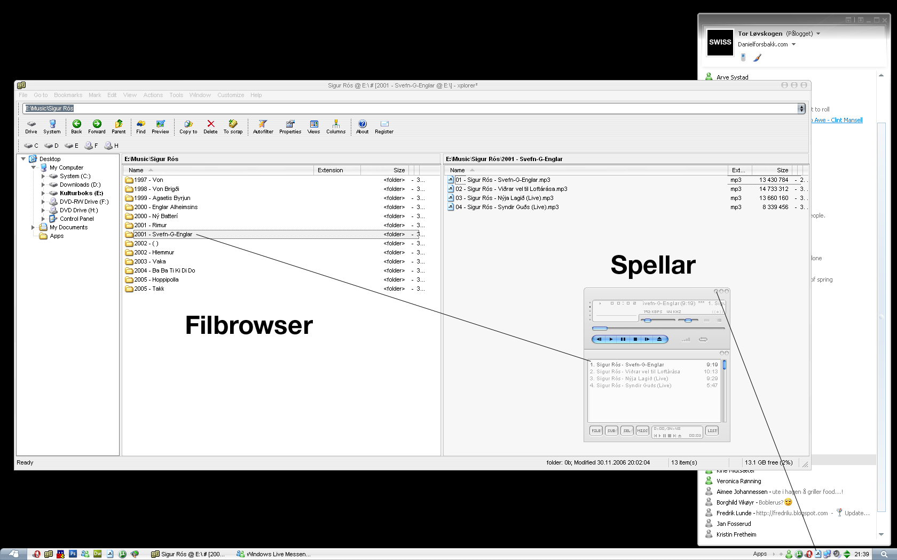Open the search magnifier on taskbar
The width and height of the screenshot is (897, 560).
point(884,554)
